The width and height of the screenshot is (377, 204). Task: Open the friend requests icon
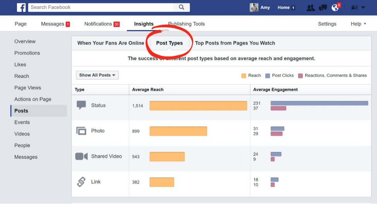[310, 8]
